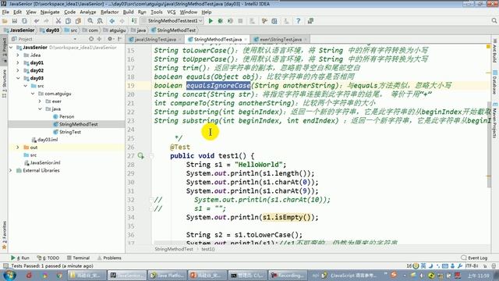Click the atguigu breadcrumb in navigation bar
The width and height of the screenshot is (499, 281).
pos(115,30)
